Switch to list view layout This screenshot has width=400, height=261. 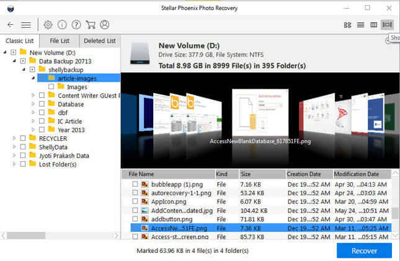[360, 25]
